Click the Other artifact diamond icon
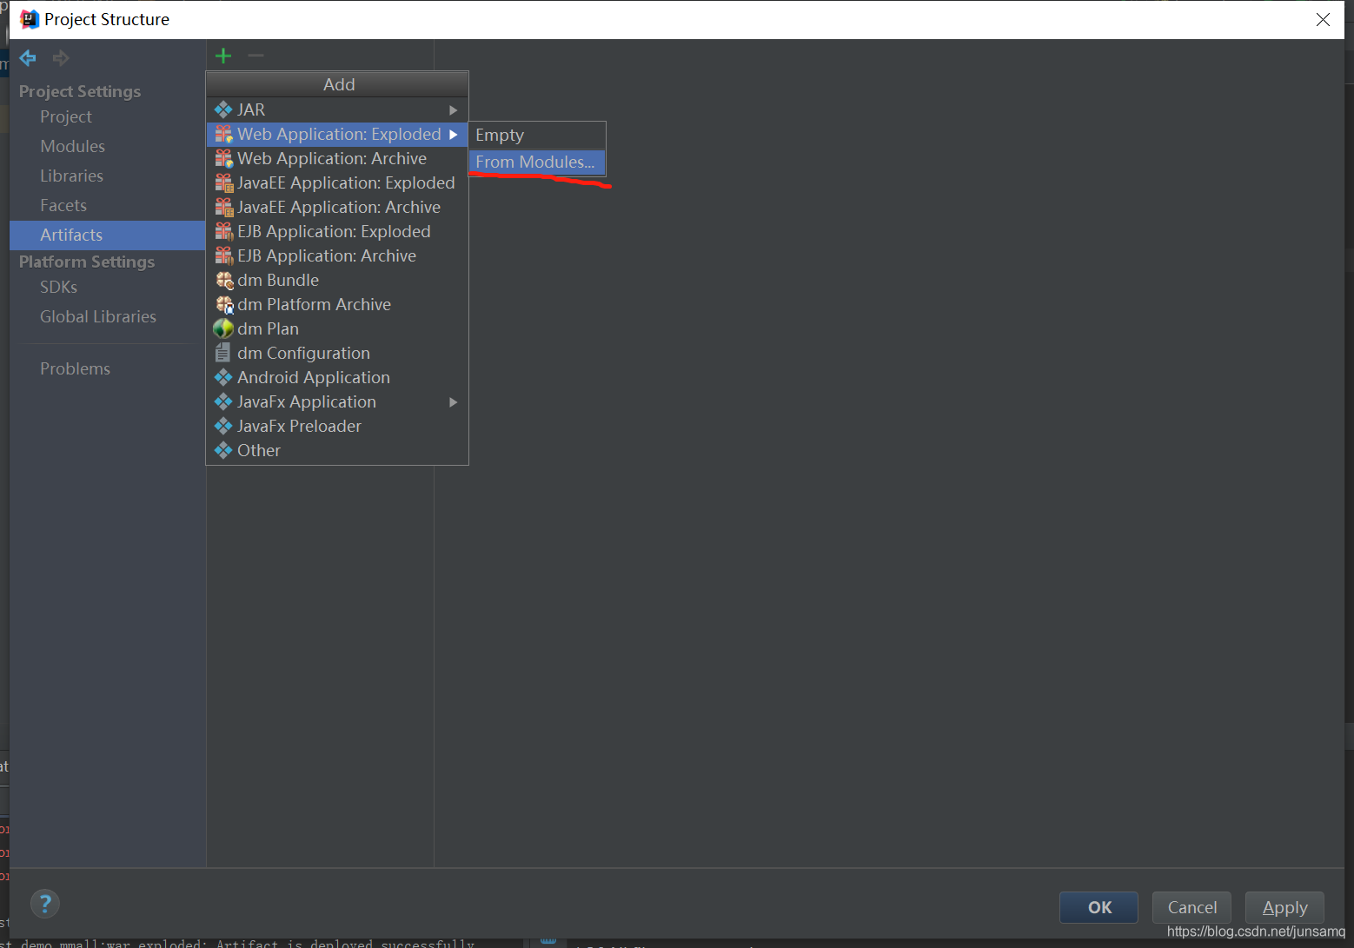This screenshot has height=948, width=1354. 223,450
